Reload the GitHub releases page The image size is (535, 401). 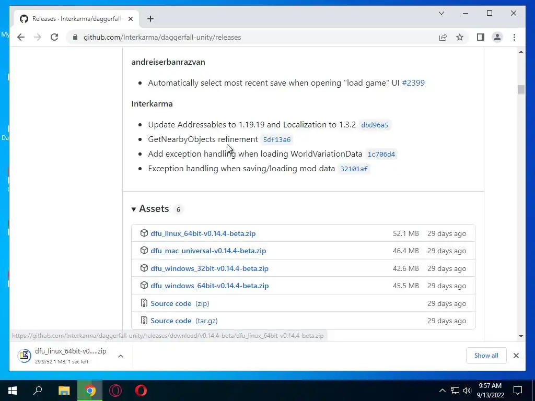(54, 37)
